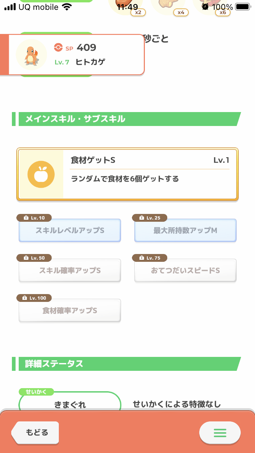Tap the Poké Ball SP icon
Image resolution: width=255 pixels, height=453 pixels.
[x=58, y=48]
